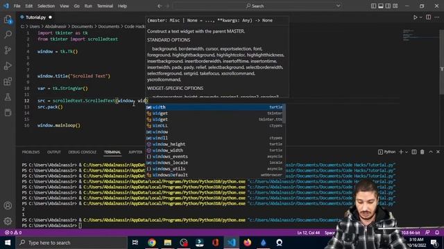The width and height of the screenshot is (444, 249).
Task: Open Source Control view
Action: (8, 50)
